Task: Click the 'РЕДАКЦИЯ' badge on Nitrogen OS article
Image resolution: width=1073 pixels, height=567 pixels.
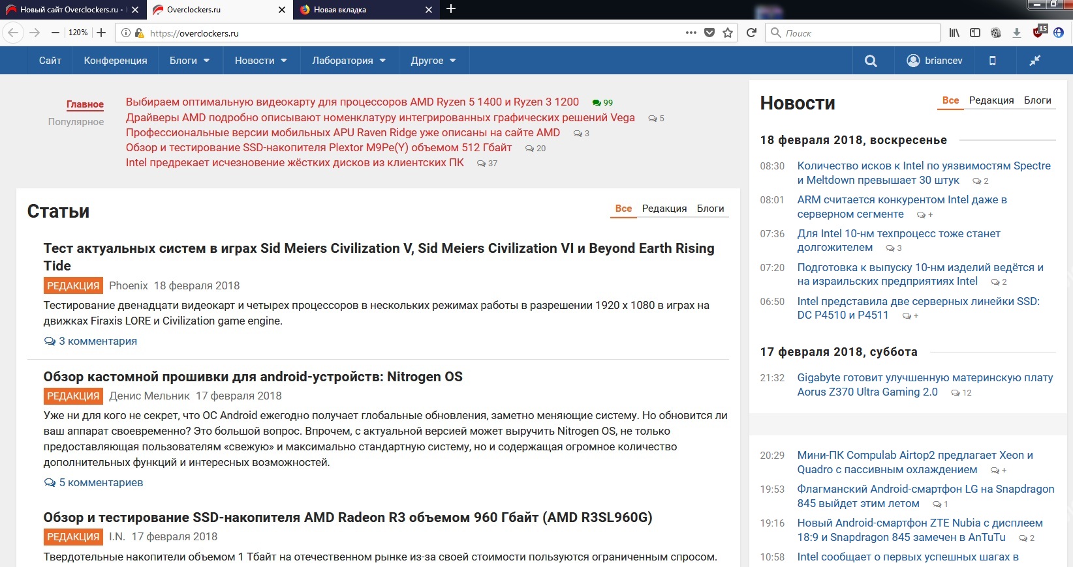Action: 73,396
